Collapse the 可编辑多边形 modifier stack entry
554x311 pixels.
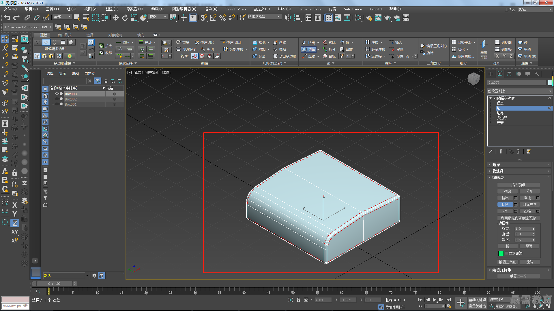click(x=491, y=98)
